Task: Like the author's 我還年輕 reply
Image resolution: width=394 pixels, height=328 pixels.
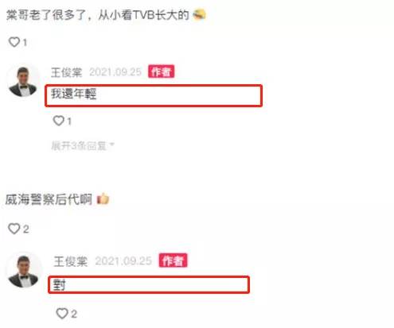Action: pos(59,121)
